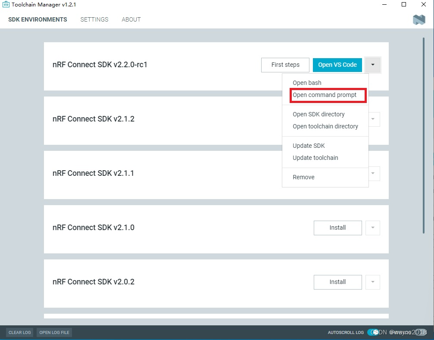Click the nRF Connect SDK v2.0.2 title

(x=94, y=282)
